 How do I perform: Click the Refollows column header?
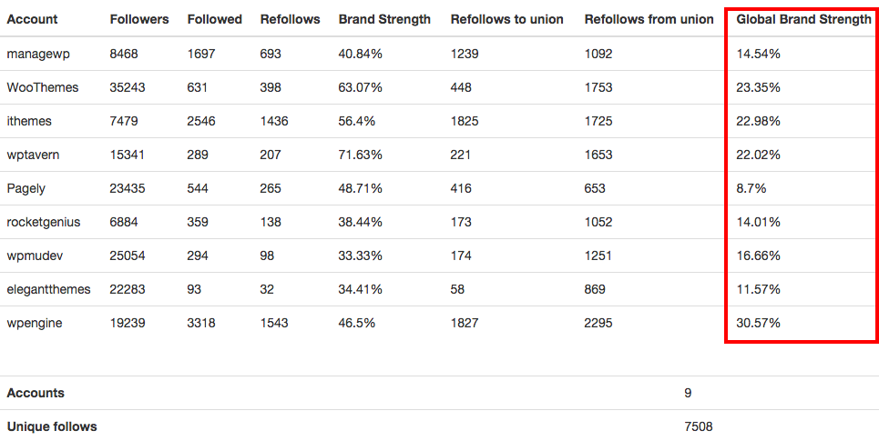click(289, 19)
